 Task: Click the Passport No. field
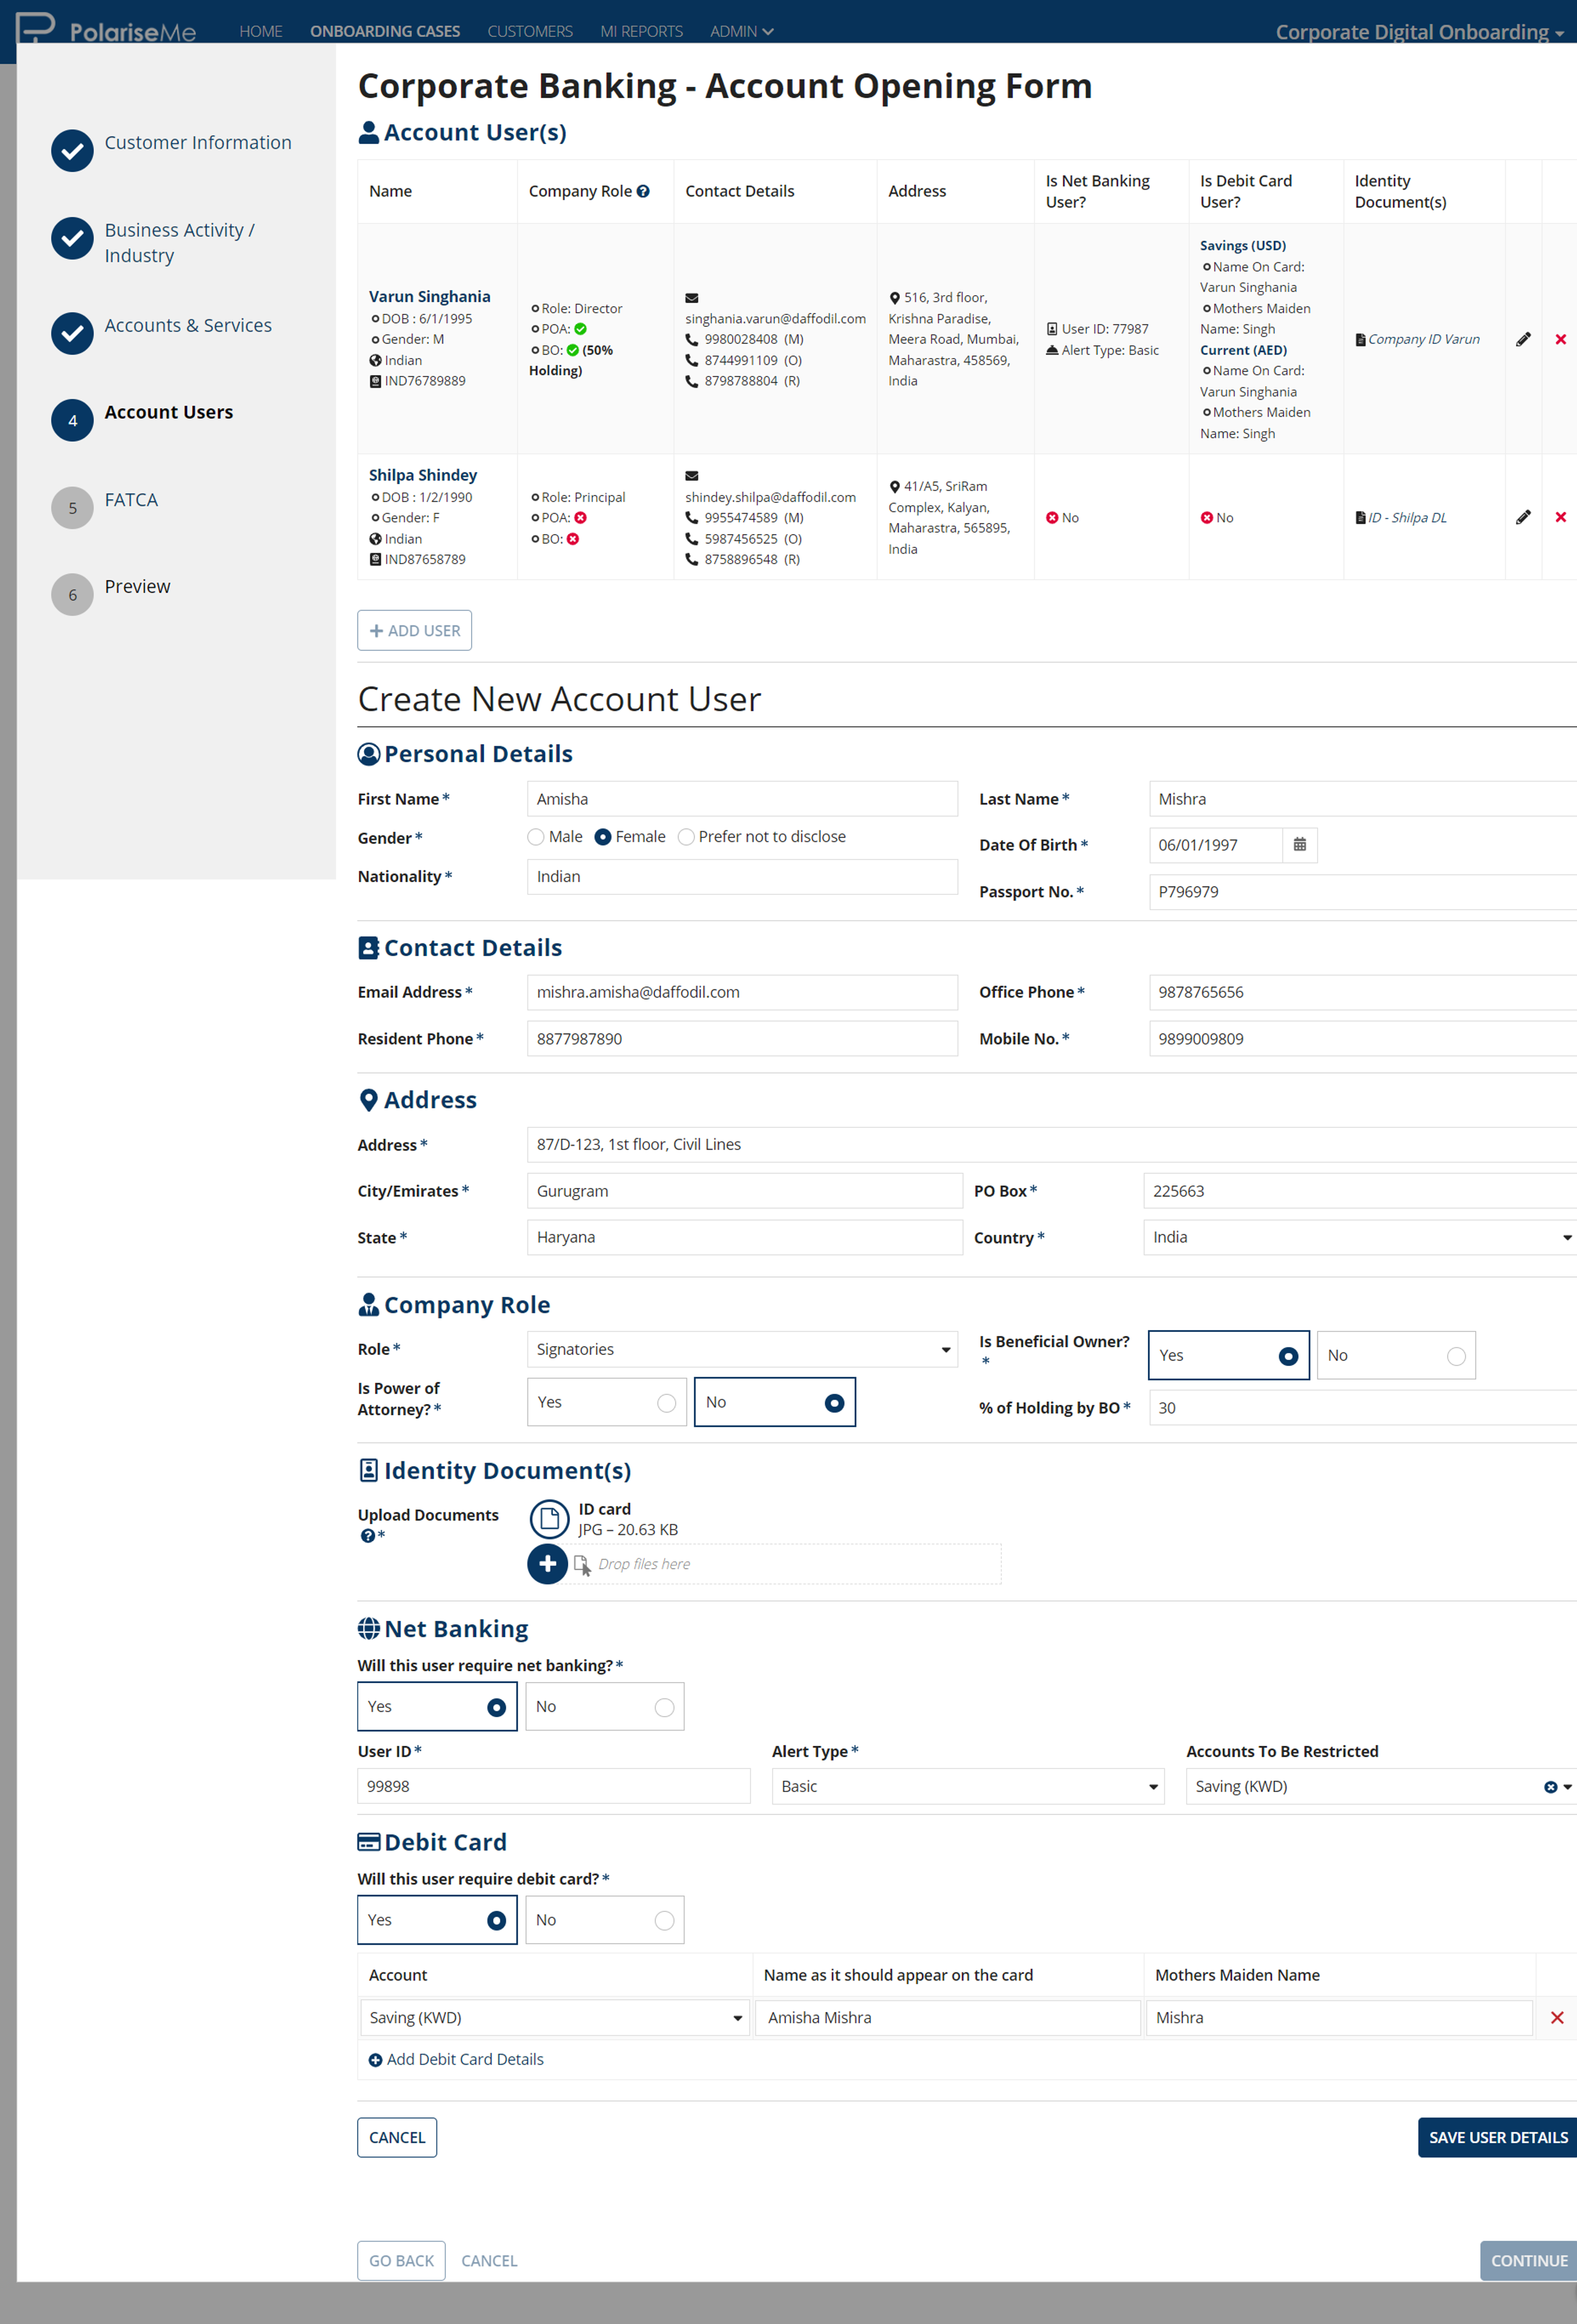pyautogui.click(x=1363, y=892)
